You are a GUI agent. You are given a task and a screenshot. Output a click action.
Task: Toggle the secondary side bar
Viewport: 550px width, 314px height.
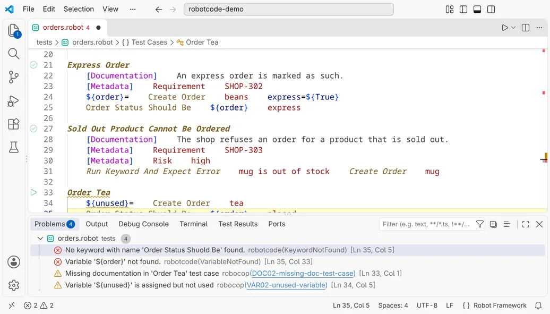click(x=491, y=10)
